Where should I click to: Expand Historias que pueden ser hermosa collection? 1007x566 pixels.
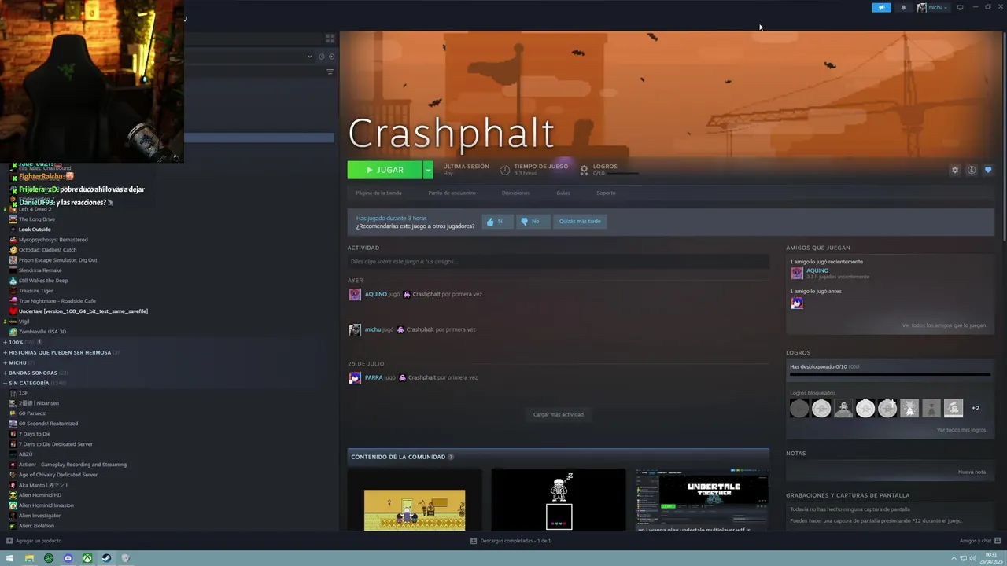click(x=61, y=352)
